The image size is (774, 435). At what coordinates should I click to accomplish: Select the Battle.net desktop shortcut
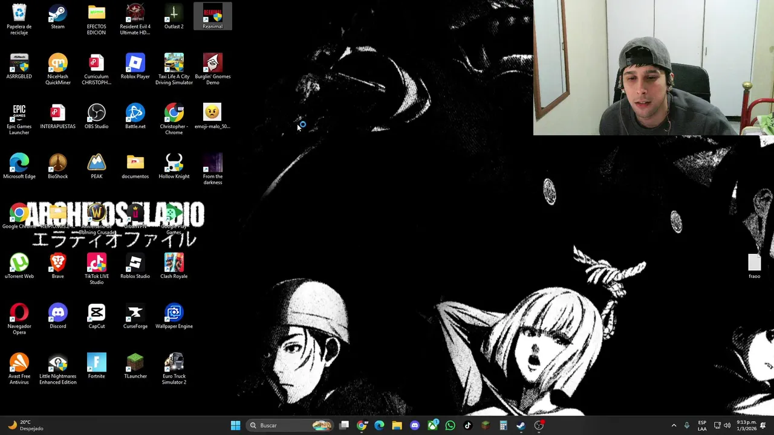point(135,117)
